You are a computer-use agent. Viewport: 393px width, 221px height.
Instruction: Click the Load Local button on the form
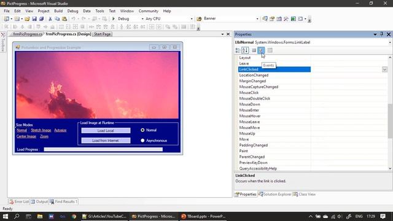106,131
